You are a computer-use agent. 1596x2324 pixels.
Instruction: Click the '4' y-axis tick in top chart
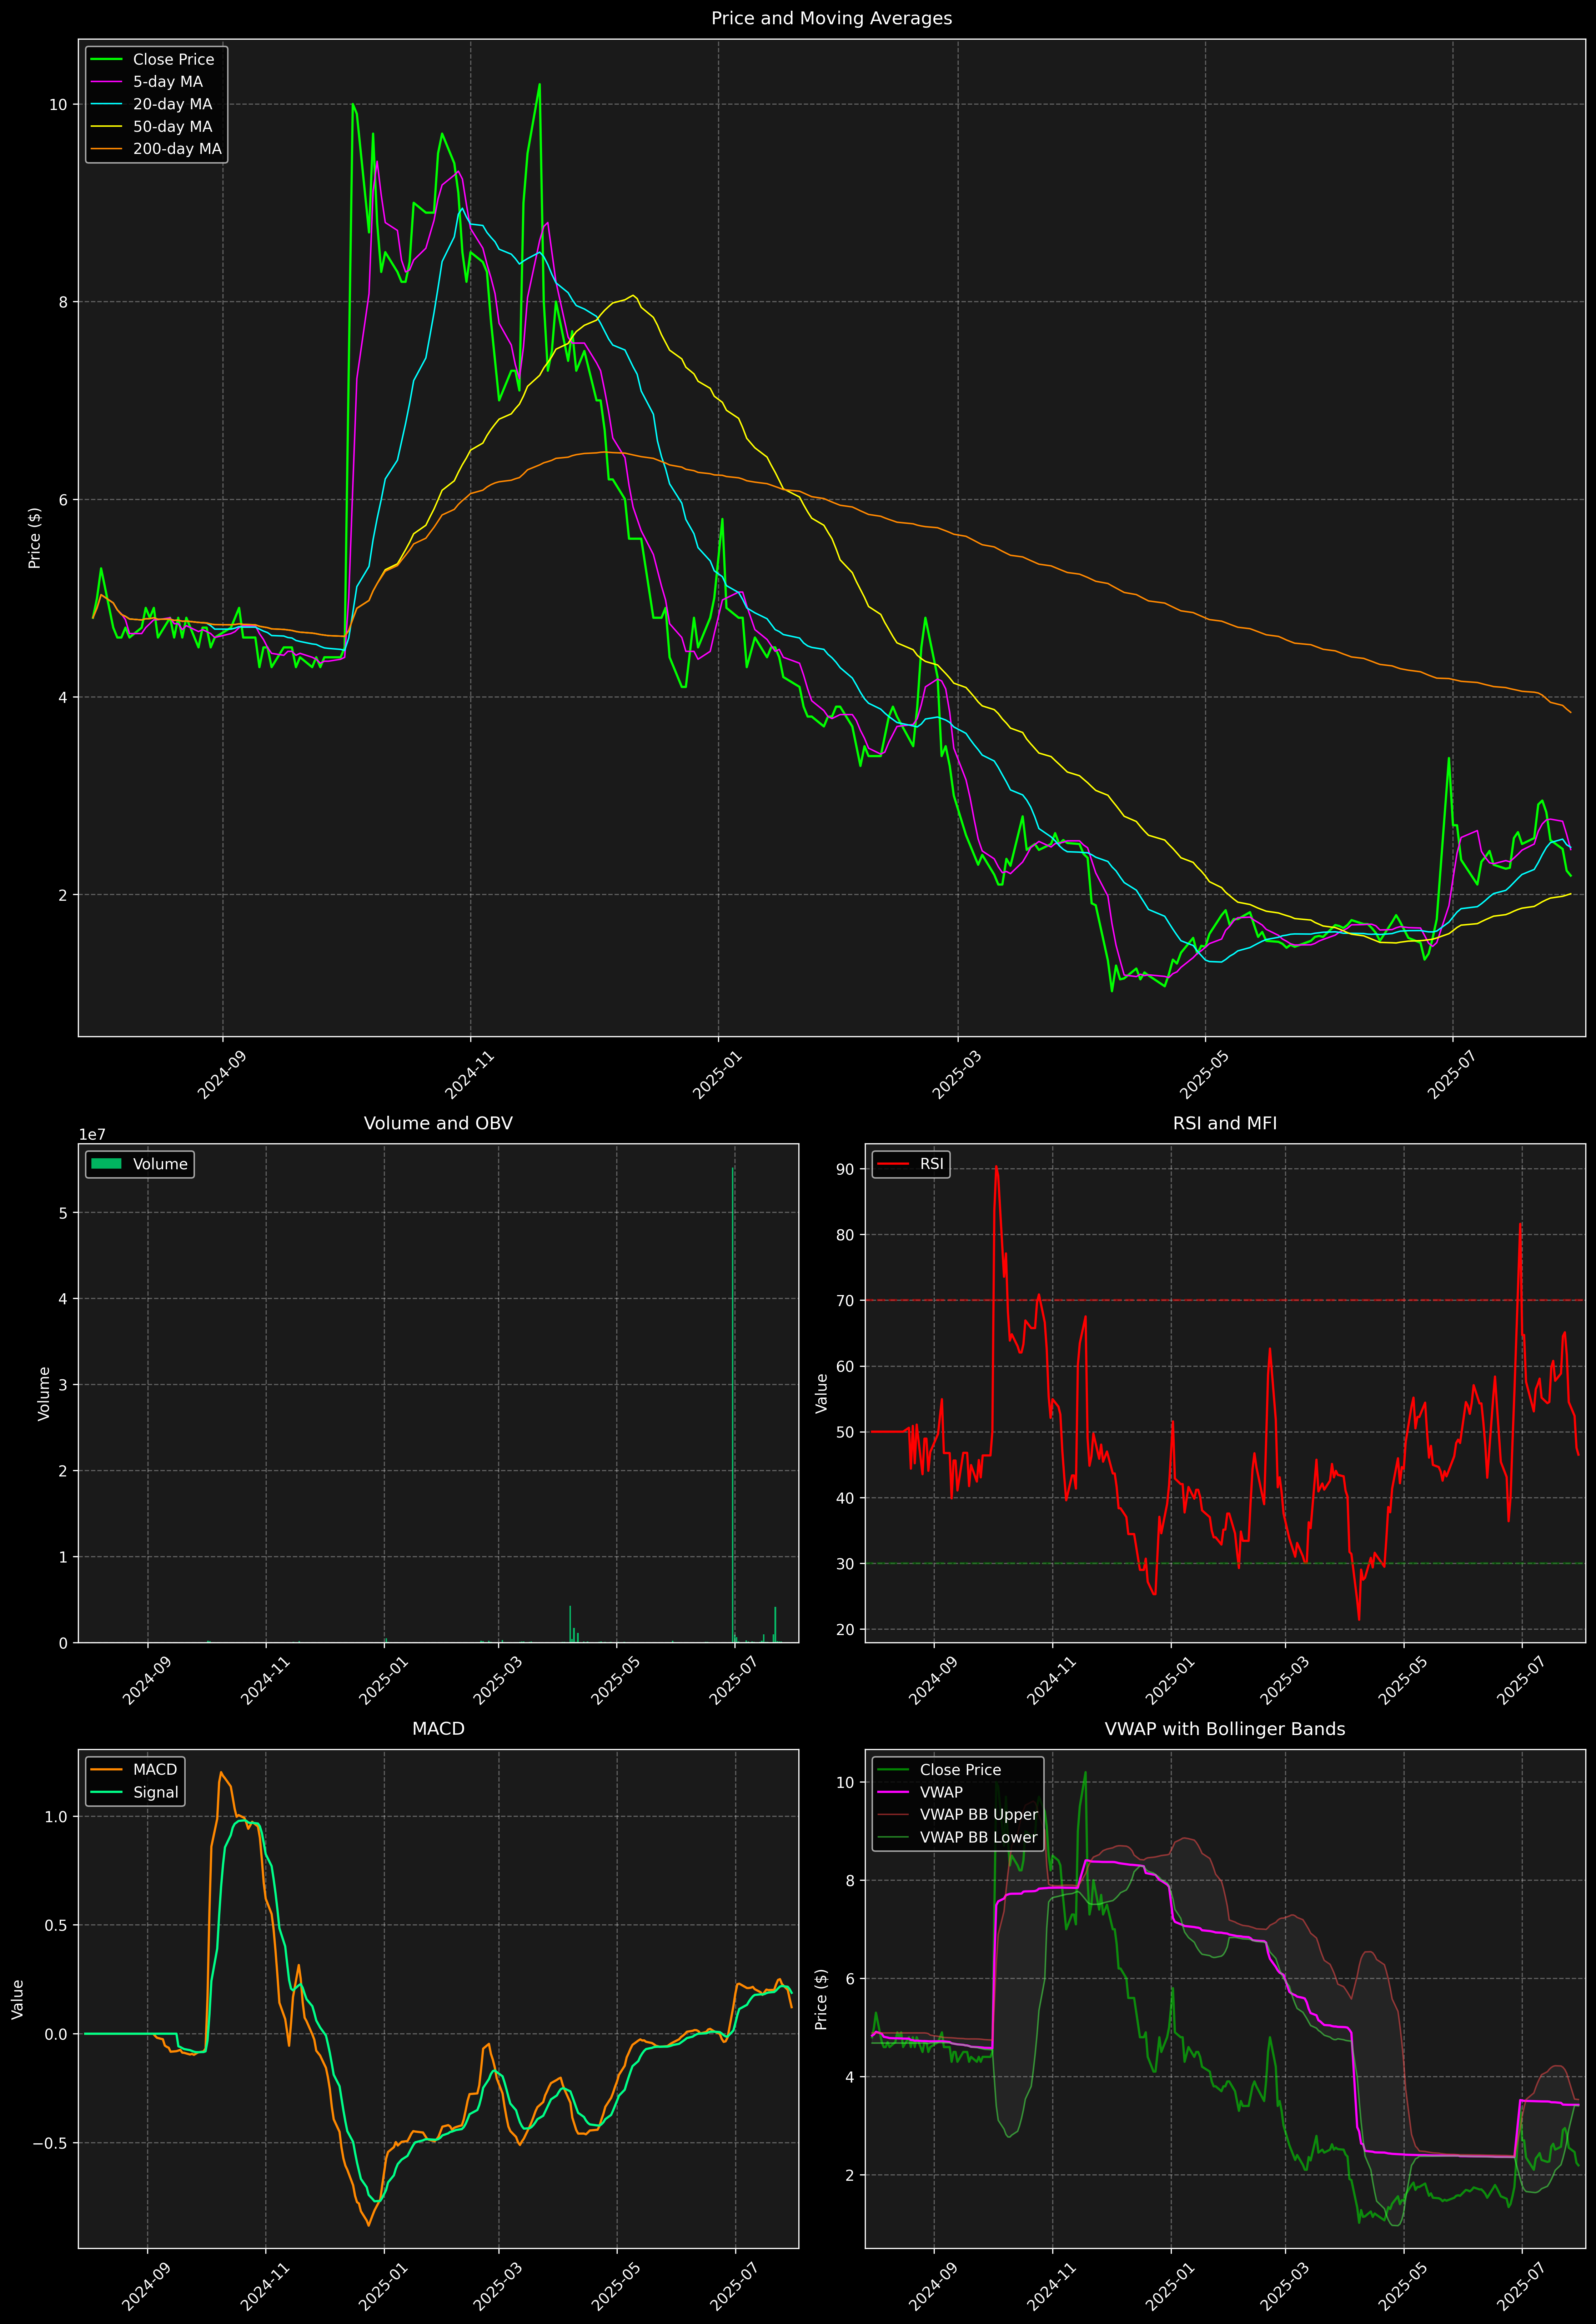click(63, 698)
